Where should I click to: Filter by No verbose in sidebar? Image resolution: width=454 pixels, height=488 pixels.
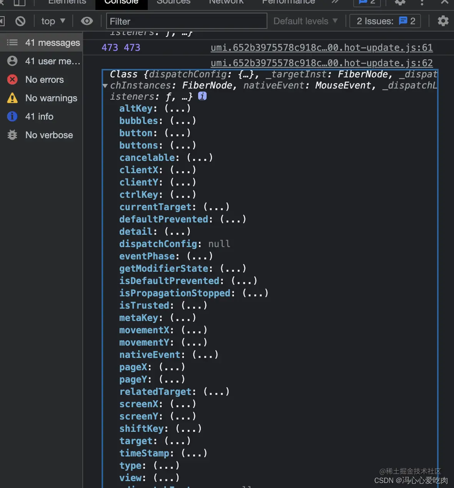click(42, 135)
